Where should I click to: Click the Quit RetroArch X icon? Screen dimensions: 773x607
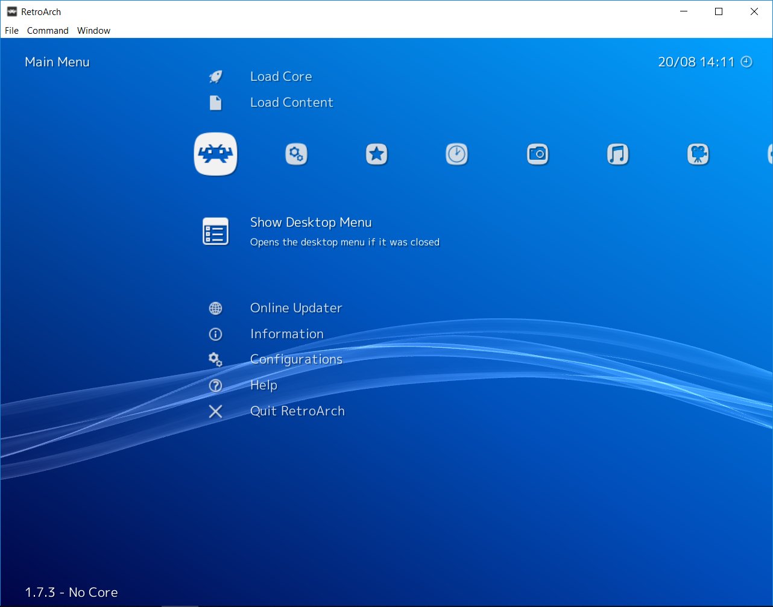(215, 411)
